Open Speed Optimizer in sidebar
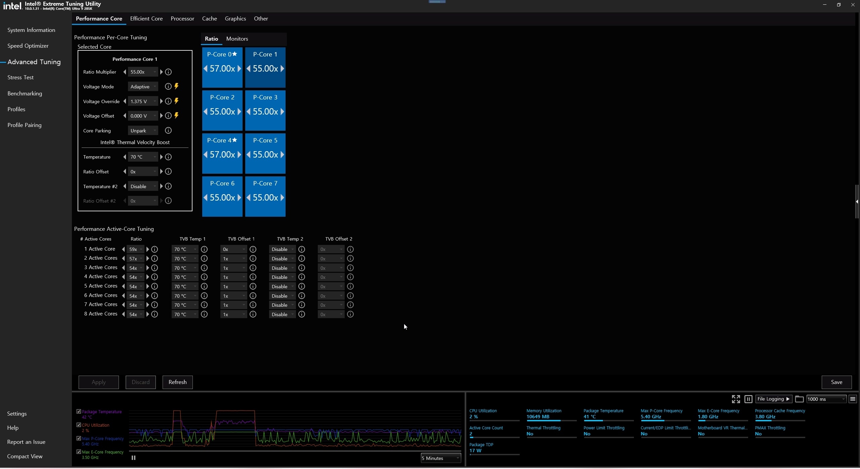Viewport: 860px width, 469px height. tap(28, 46)
